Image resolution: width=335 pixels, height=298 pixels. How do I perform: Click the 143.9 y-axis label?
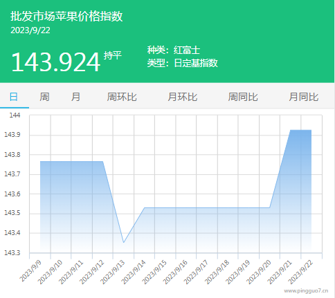(12, 134)
